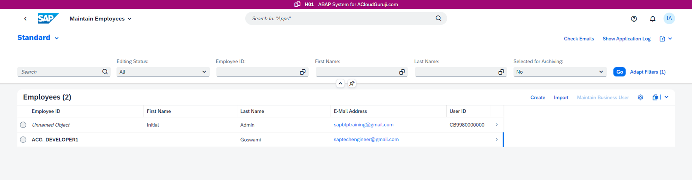Image resolution: width=692 pixels, height=180 pixels.
Task: Open the Selected for Archiving dropdown
Action: tap(559, 72)
